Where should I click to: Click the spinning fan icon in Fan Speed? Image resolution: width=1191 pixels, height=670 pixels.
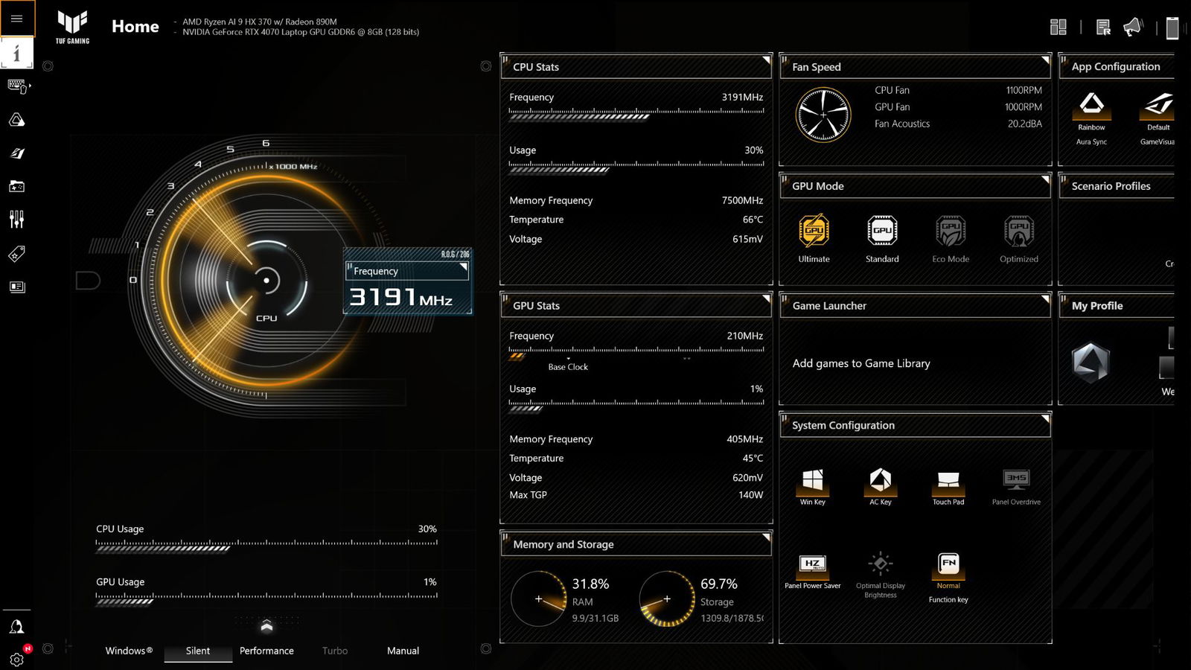823,115
